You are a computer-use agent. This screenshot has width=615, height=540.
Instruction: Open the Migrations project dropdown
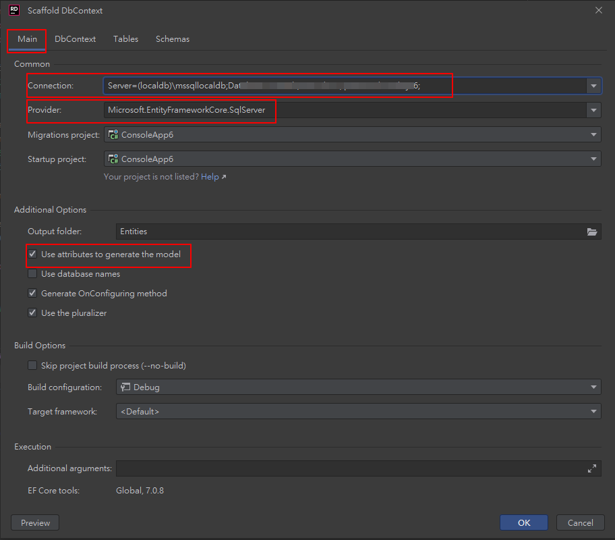tap(352, 135)
